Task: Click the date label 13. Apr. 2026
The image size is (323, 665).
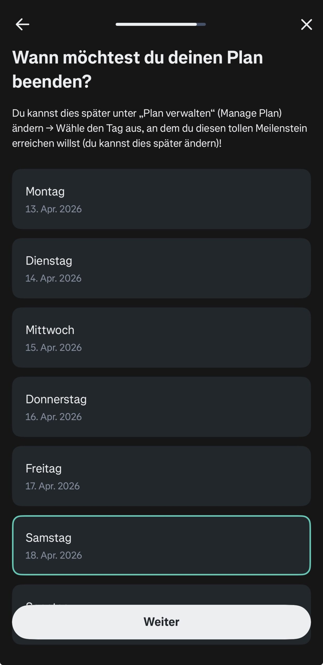Action: pos(53,209)
